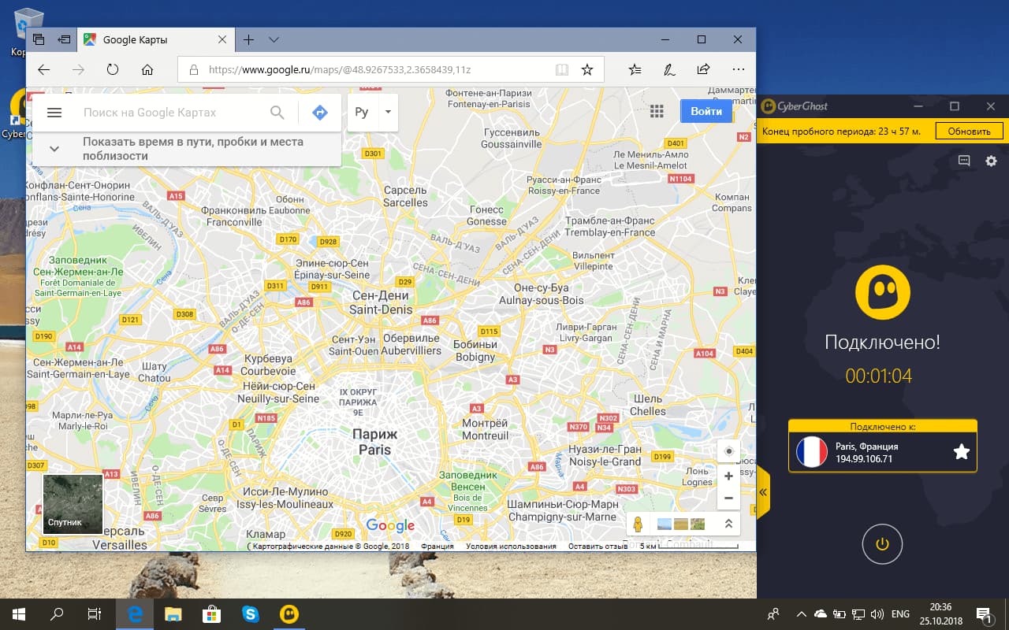Select the Street View pegman
Screen dimensions: 1009x630
[x=638, y=524]
